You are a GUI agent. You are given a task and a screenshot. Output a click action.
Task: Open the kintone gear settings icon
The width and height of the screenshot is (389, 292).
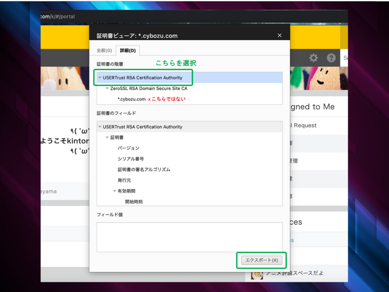point(313,58)
